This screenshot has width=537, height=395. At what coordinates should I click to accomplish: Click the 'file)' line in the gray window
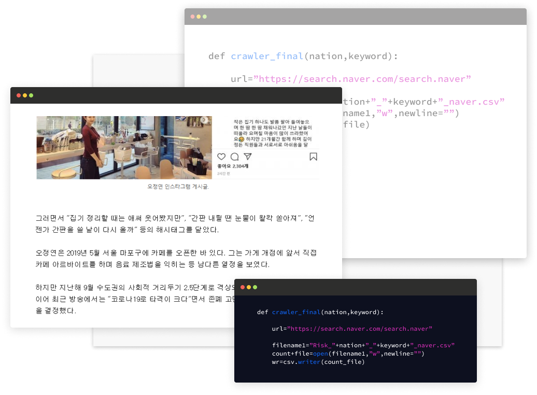(356, 124)
